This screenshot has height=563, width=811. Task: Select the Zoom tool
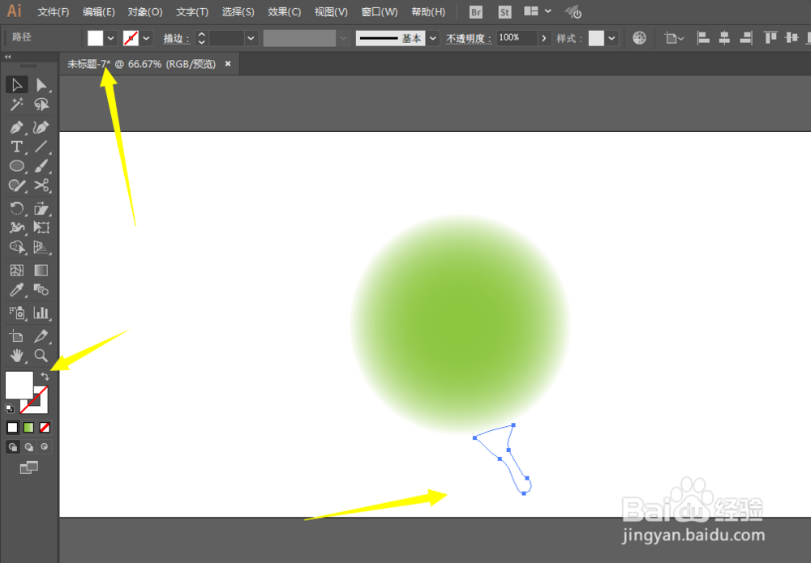coord(41,356)
